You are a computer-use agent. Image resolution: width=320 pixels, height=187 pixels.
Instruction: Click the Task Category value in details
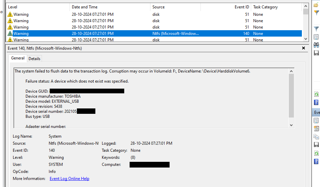tap(136, 150)
